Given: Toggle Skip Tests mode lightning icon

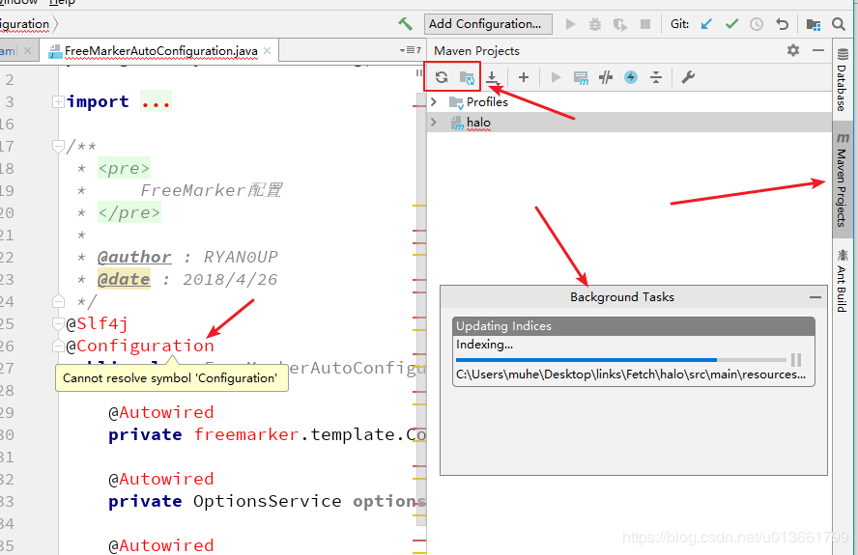Looking at the screenshot, I should coord(631,77).
